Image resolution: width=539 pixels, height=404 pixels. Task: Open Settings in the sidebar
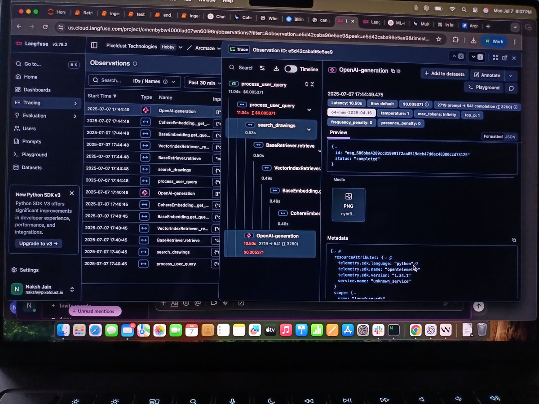pyautogui.click(x=29, y=270)
